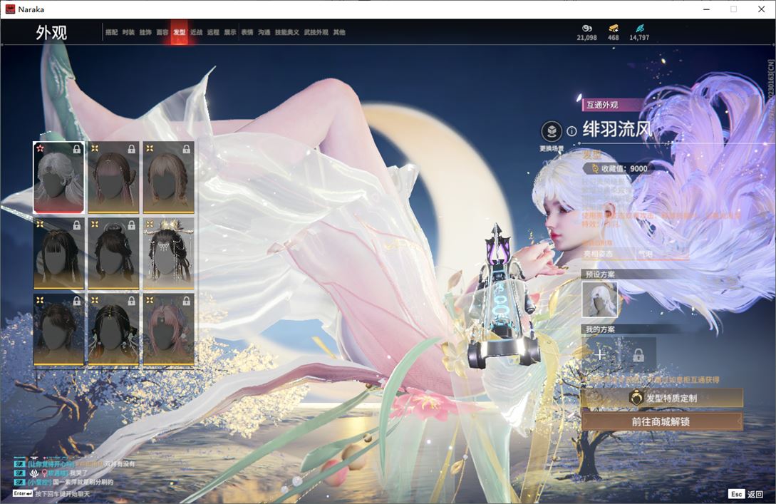
Task: Open the 近战 tab
Action: click(197, 32)
